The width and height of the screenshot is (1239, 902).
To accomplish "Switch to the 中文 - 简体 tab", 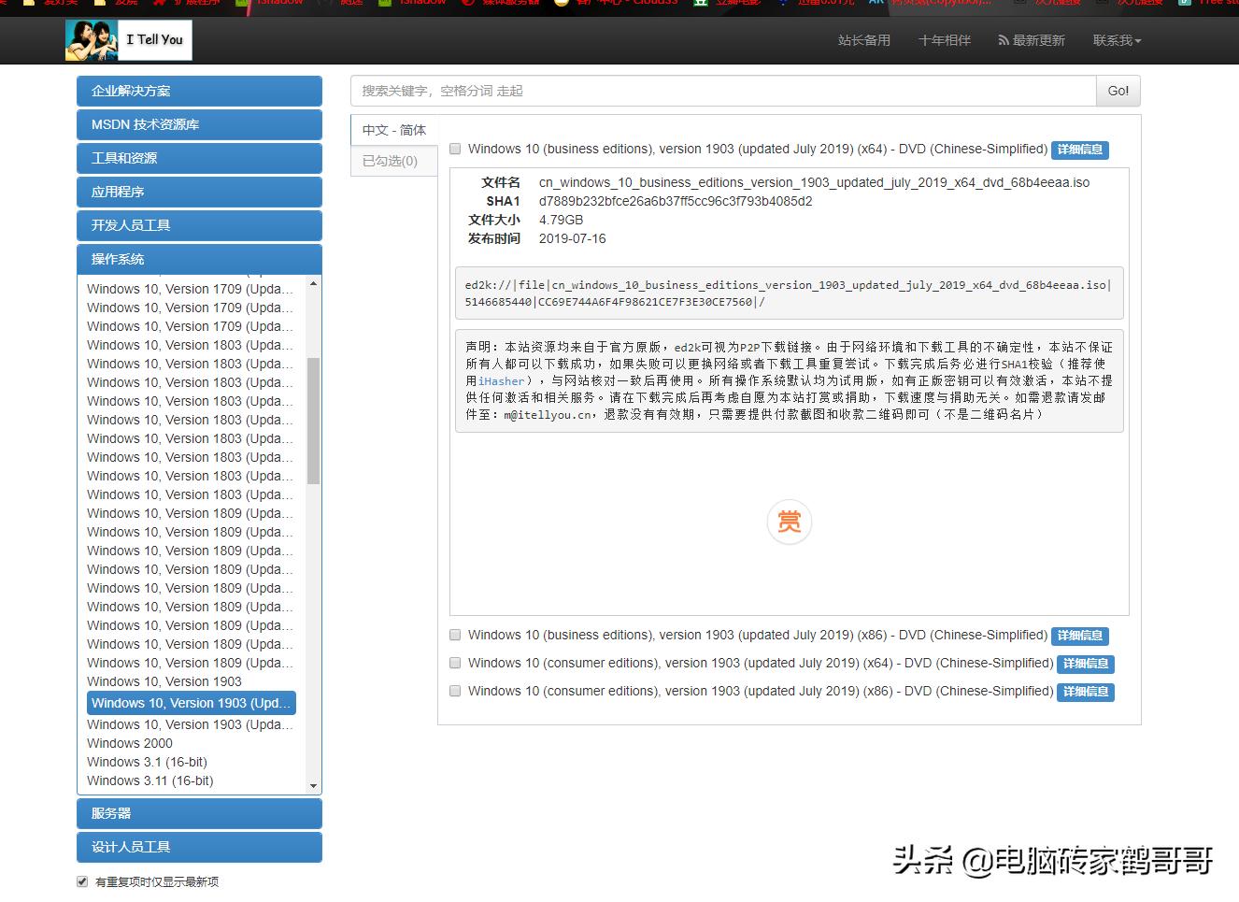I will point(394,130).
